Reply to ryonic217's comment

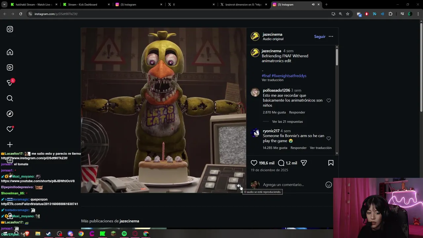298,148
